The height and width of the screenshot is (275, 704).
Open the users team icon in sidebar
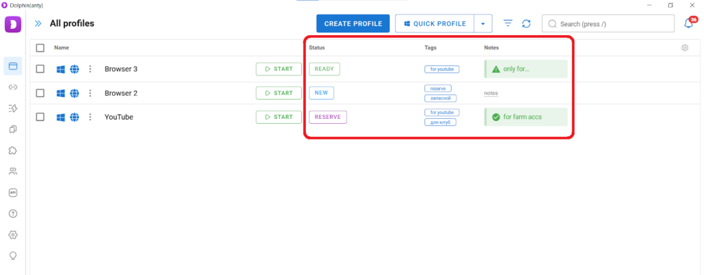[12, 171]
